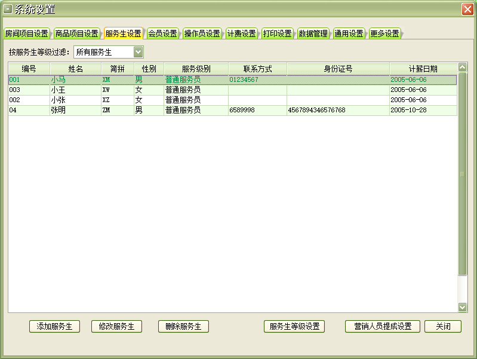Image resolution: width=477 pixels, height=359 pixels.
Task: Click the table scrollbar down arrow
Action: tap(462, 307)
